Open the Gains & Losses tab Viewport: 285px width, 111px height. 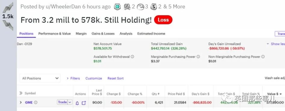tap(103, 34)
